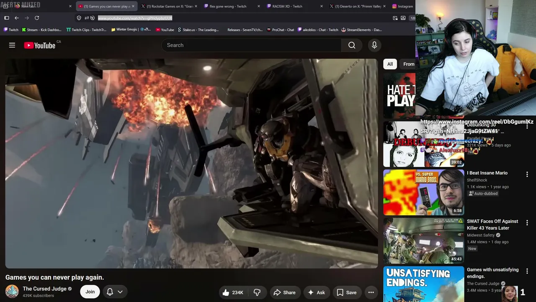
Task: Open the 39:02 debunking video thumbnail
Action: point(424,144)
